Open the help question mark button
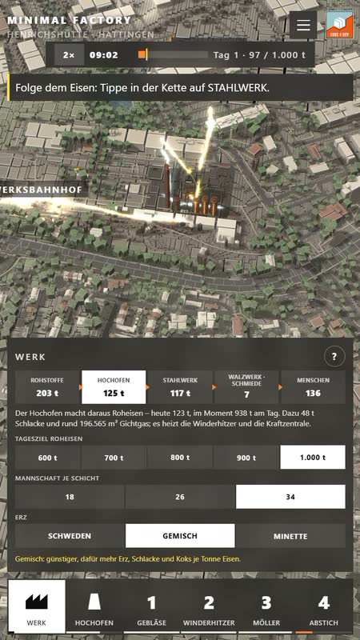360x640 pixels. point(334,357)
